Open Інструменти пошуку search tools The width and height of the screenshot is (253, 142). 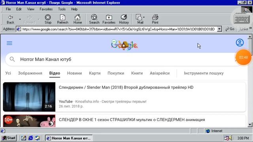pos(204,73)
